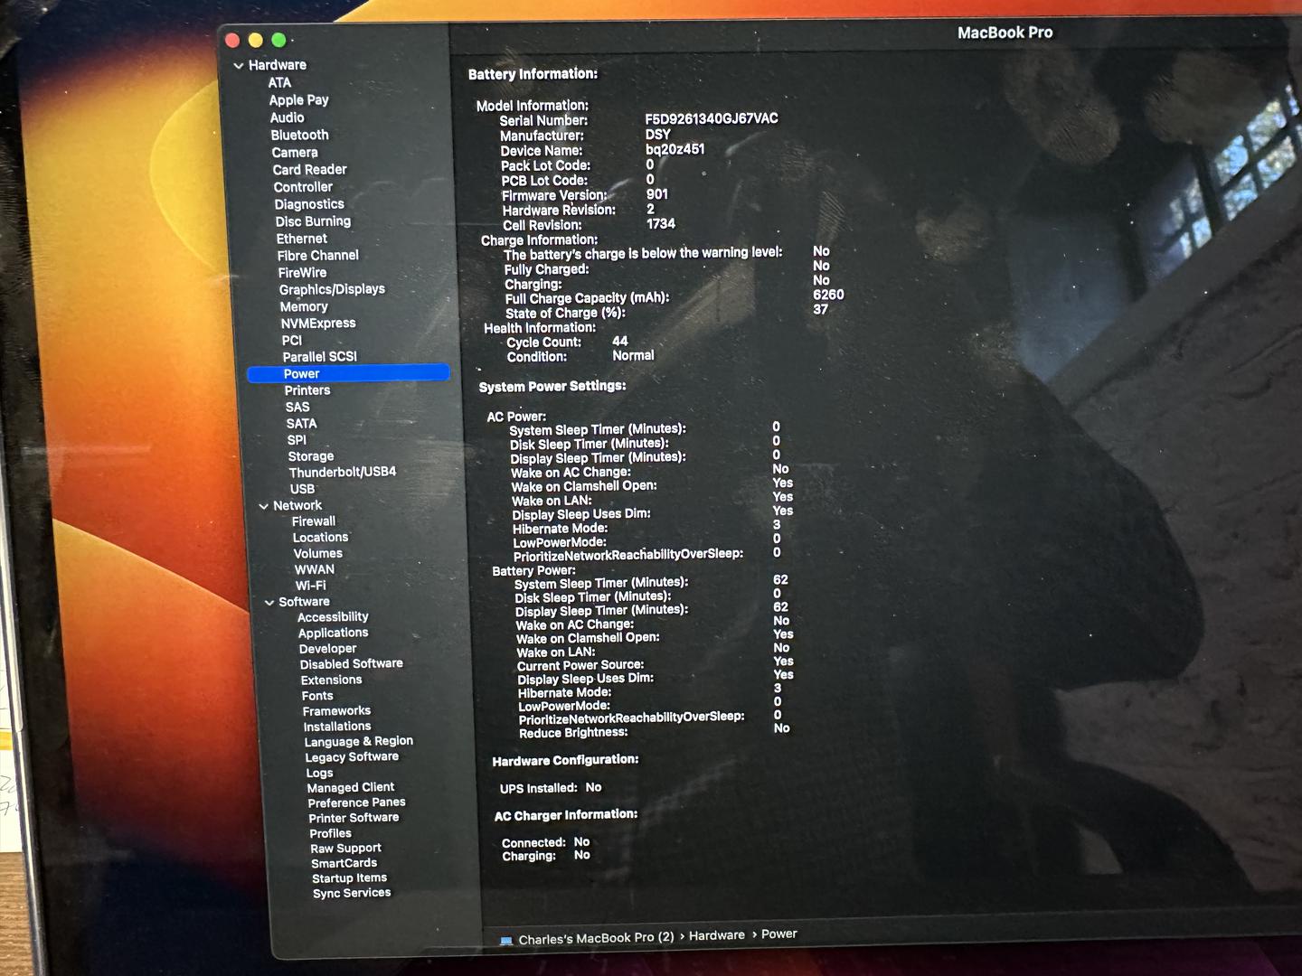Click the serial number F5D9261340GJ67VAC
This screenshot has width=1302, height=976.
[x=711, y=118]
